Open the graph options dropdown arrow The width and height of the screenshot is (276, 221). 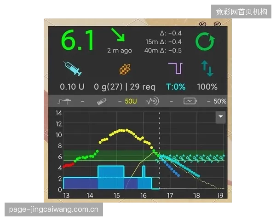point(220,117)
